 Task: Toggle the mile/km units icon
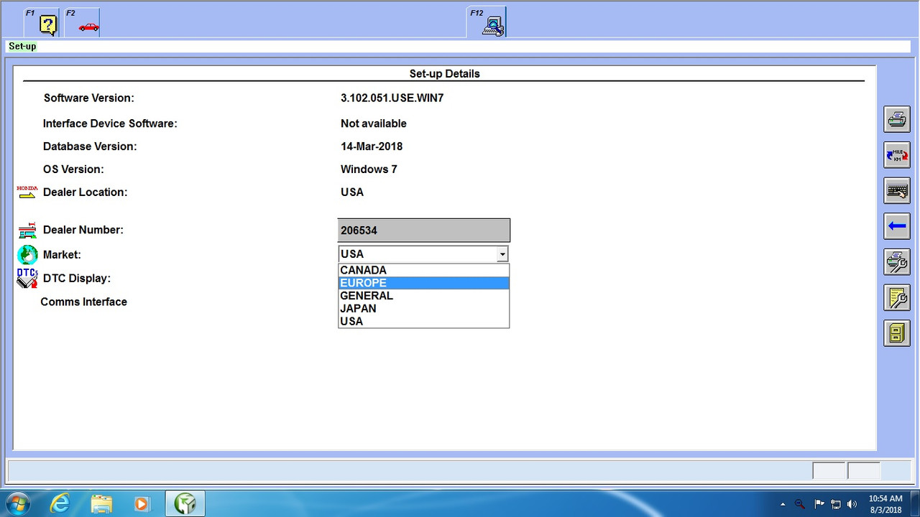pos(897,155)
